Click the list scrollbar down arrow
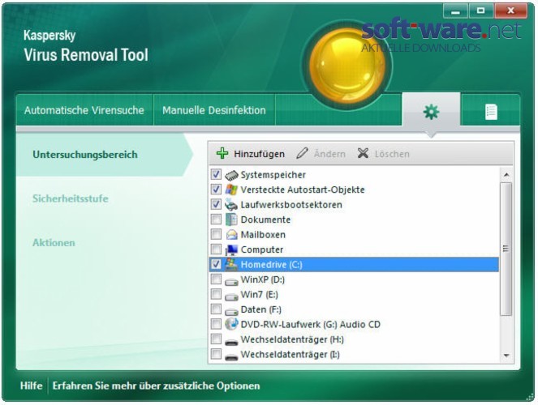Image resolution: width=538 pixels, height=405 pixels. (506, 356)
